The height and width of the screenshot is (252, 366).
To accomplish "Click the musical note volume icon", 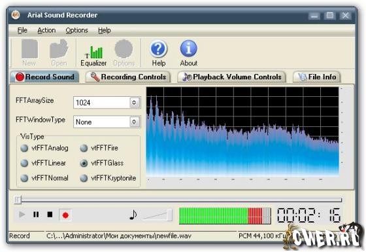I will [133, 215].
